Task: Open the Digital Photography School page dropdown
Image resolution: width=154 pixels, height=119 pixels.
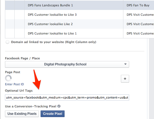Action: click(67, 64)
